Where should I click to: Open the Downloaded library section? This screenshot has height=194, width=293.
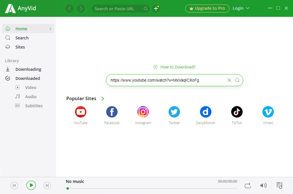pos(28,78)
